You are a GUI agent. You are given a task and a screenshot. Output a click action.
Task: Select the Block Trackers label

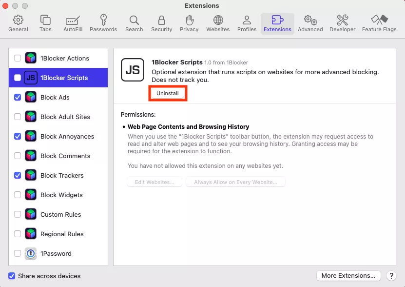(x=62, y=175)
